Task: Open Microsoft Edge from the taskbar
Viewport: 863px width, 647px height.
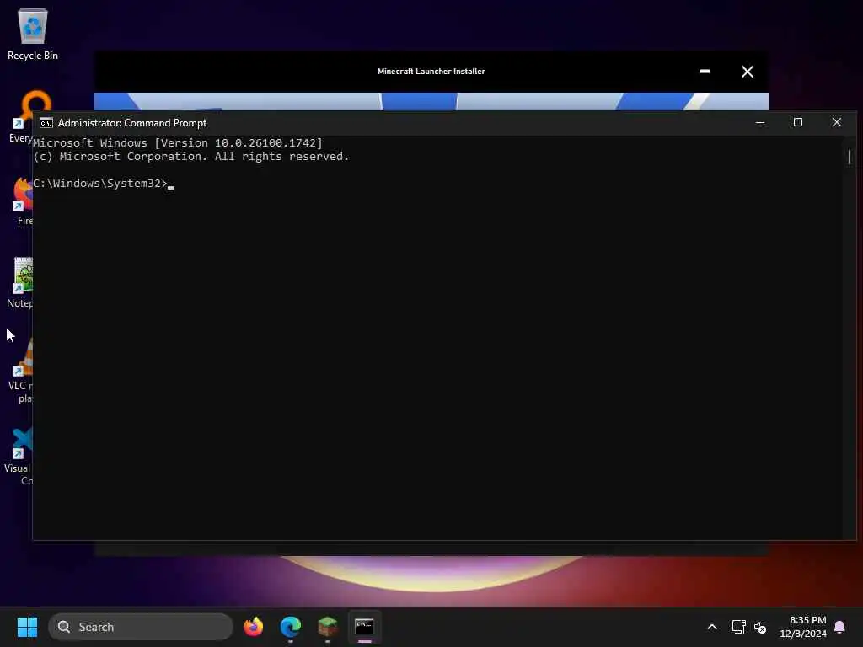Action: pos(291,627)
